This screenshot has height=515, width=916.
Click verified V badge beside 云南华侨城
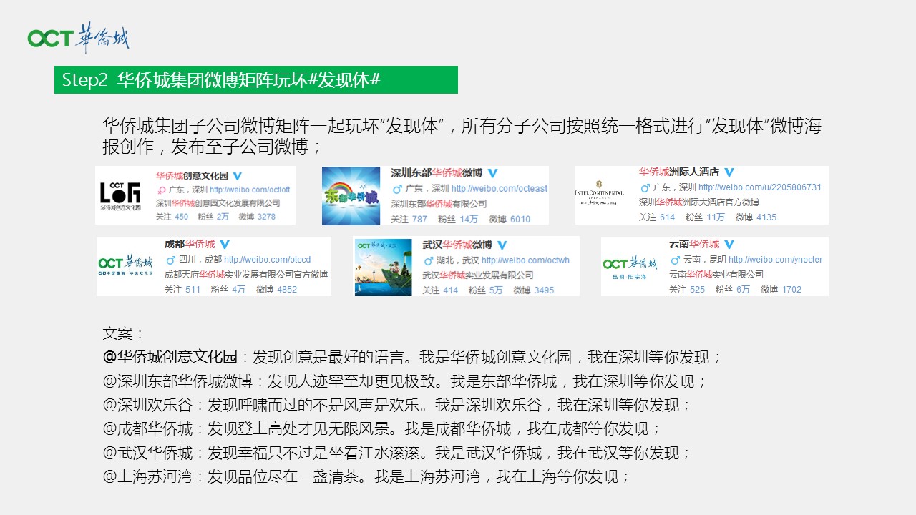pyautogui.click(x=729, y=245)
